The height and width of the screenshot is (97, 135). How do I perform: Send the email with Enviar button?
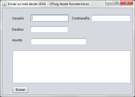[20, 90]
